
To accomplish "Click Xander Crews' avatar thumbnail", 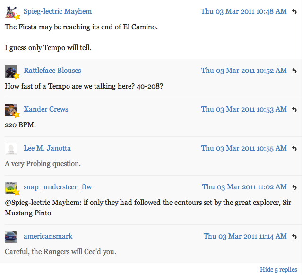I will coord(11,110).
